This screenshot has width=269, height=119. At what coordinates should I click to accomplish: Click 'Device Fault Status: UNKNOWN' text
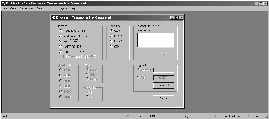(x=240, y=116)
